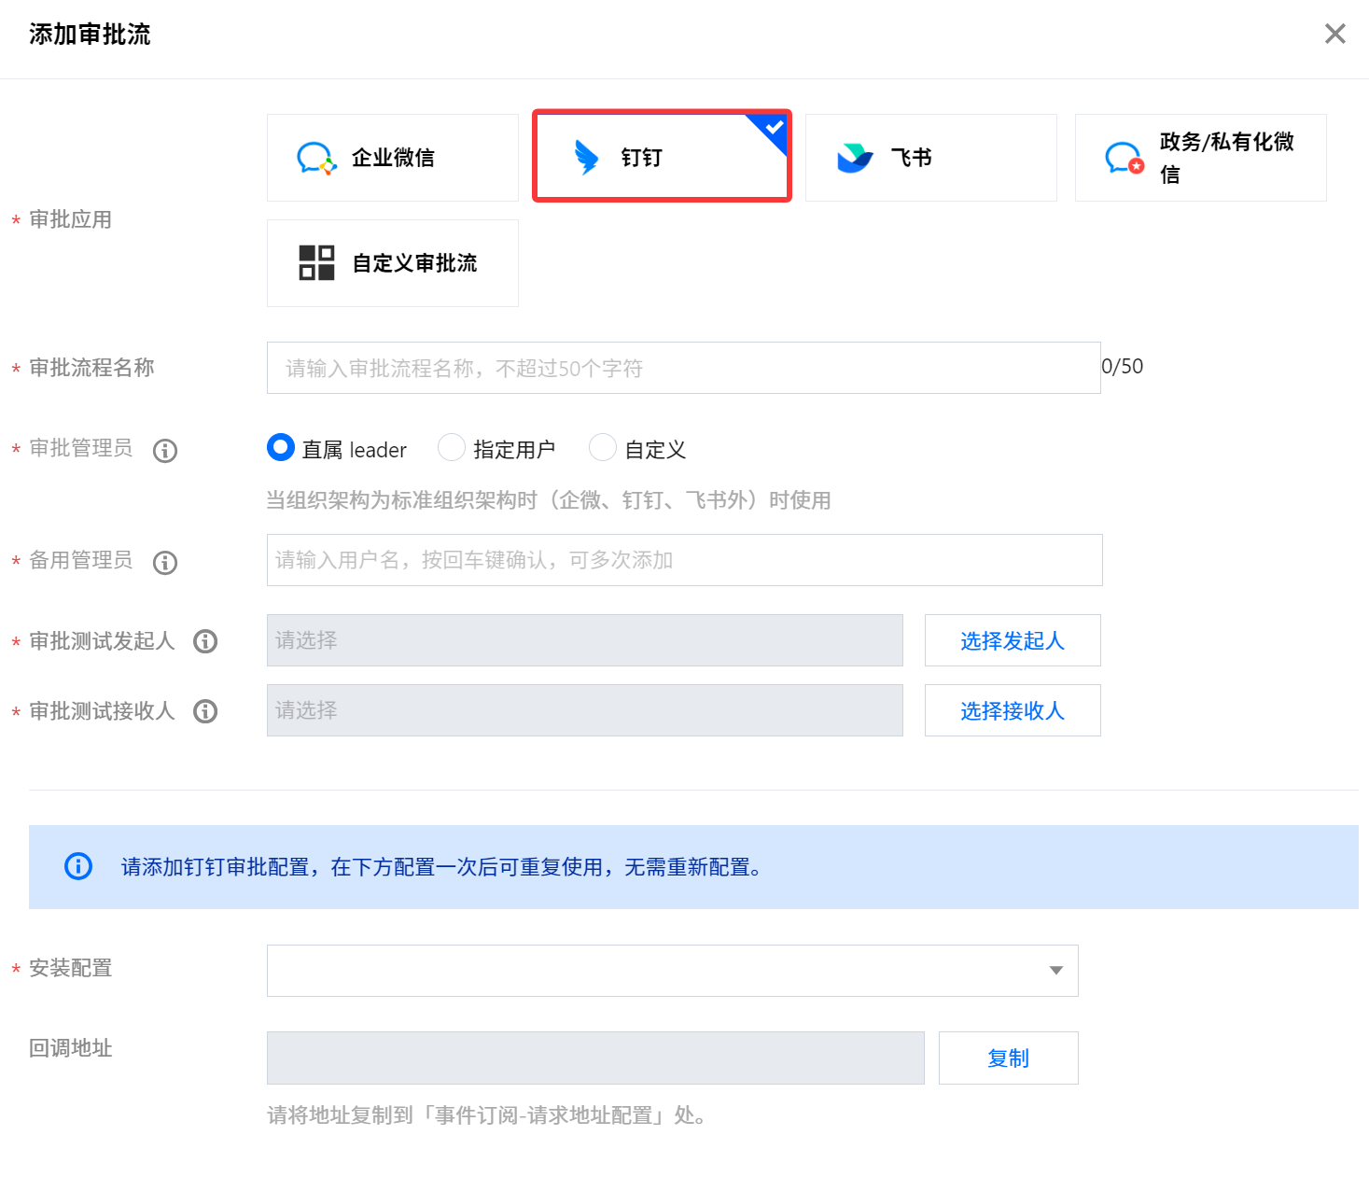Screen dimensions: 1369x1177
Task: Select the 指定用户 radio button
Action: click(x=452, y=448)
